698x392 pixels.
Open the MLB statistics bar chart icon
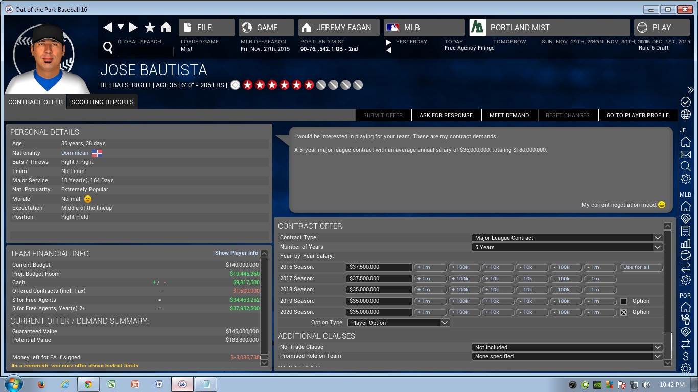(685, 243)
